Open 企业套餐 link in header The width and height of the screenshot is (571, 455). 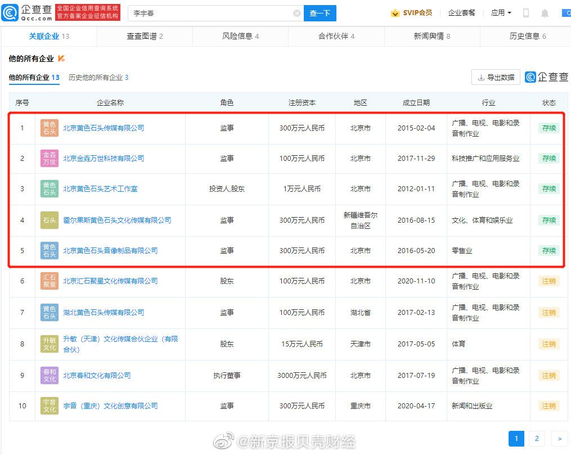tap(461, 13)
